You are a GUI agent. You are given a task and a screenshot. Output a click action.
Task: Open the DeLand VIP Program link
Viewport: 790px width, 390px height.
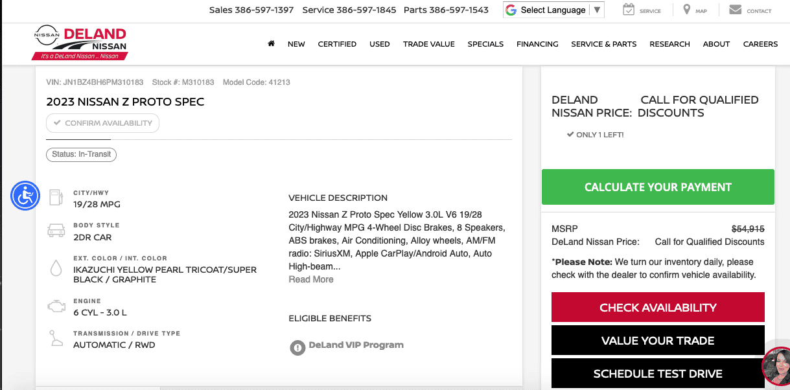356,345
